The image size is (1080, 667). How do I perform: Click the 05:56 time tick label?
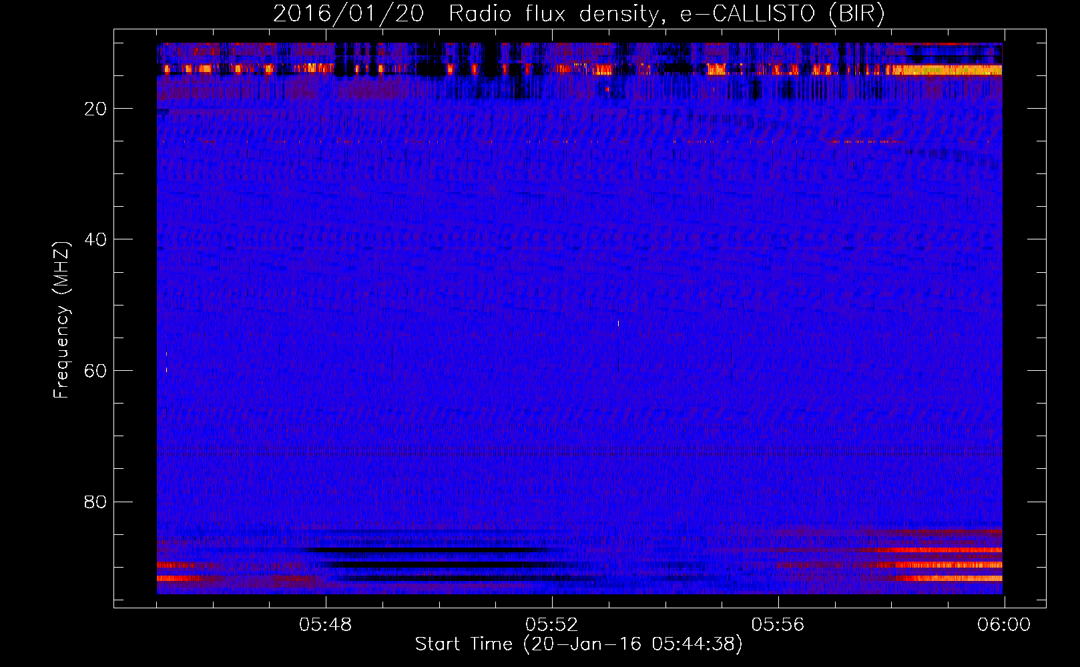click(x=778, y=625)
